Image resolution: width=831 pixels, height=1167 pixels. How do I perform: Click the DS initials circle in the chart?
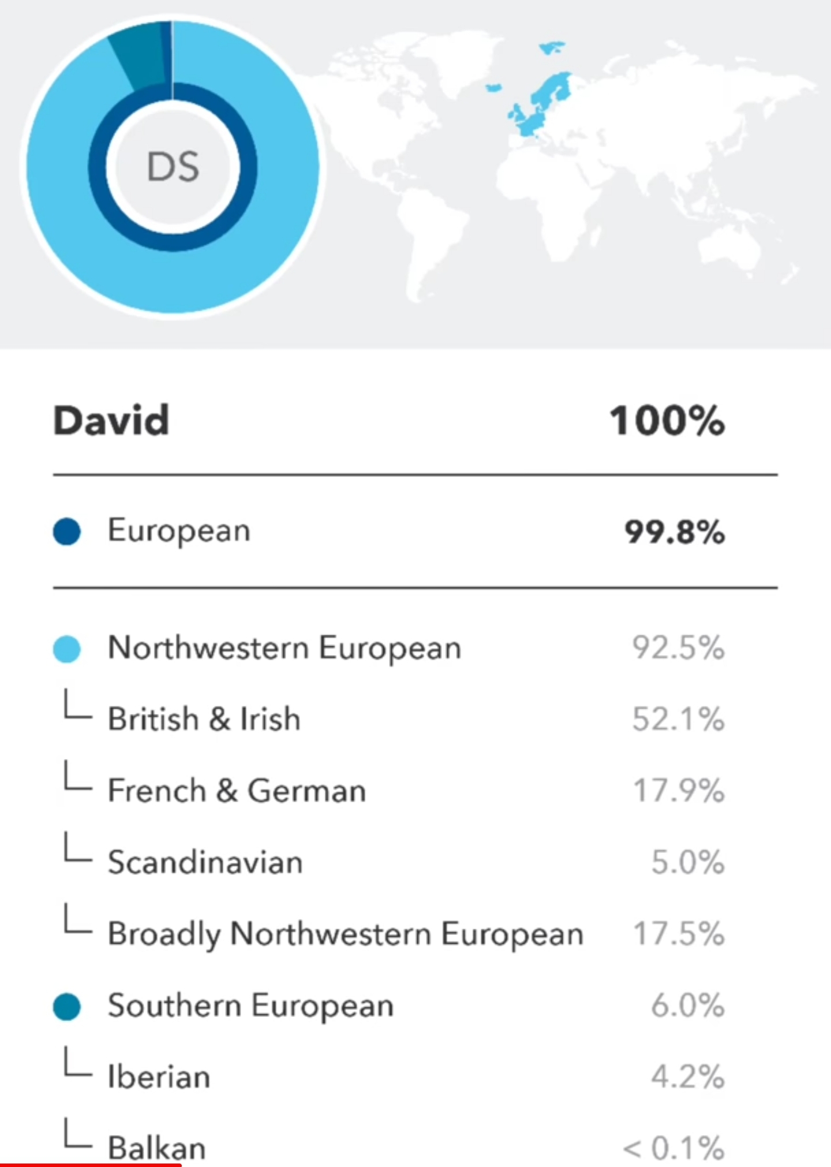click(x=173, y=167)
